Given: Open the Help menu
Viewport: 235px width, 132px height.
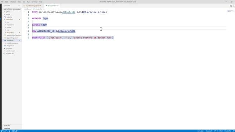Looking at the screenshot, I should [41, 2].
